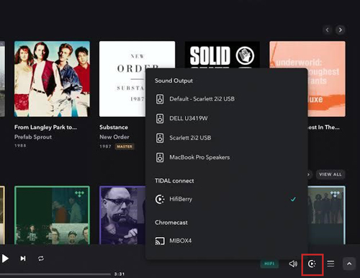Click the 1988 release year text
Screen dimensions: 360x278
click(x=20, y=146)
